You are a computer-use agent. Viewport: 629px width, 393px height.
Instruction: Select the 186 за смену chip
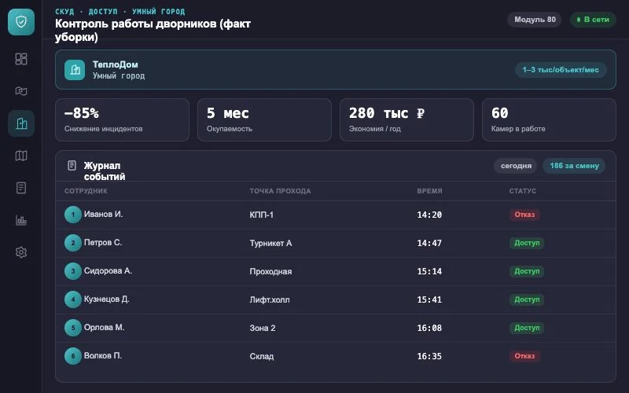(574, 166)
